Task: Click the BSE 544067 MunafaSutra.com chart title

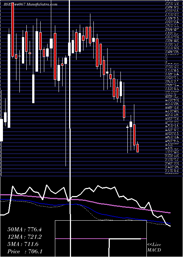Action: click(x=30, y=4)
